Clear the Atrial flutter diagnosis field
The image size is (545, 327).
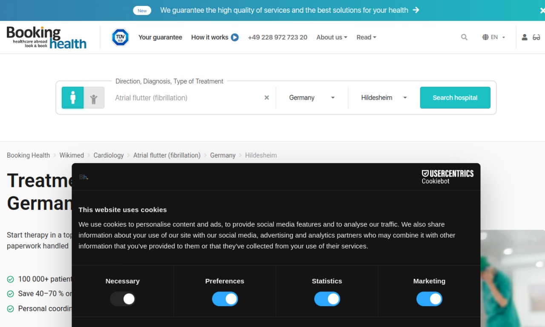[x=267, y=98]
